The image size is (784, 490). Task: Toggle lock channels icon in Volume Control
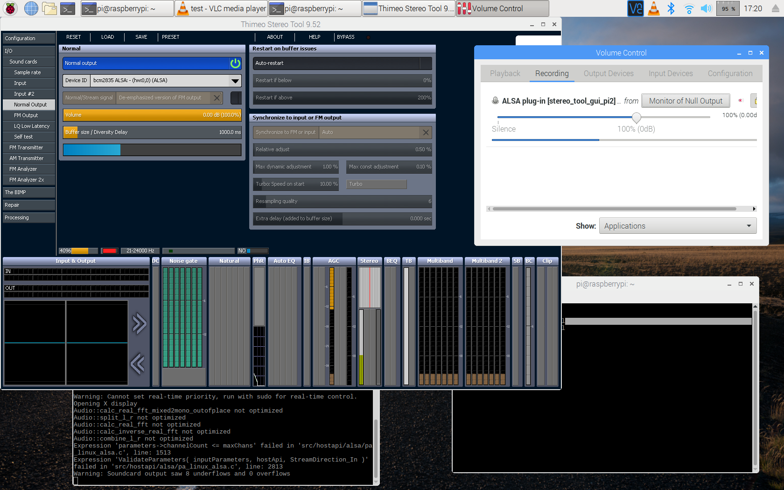pos(754,101)
